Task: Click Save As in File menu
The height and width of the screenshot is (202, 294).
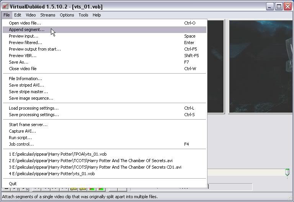Action: (x=18, y=62)
